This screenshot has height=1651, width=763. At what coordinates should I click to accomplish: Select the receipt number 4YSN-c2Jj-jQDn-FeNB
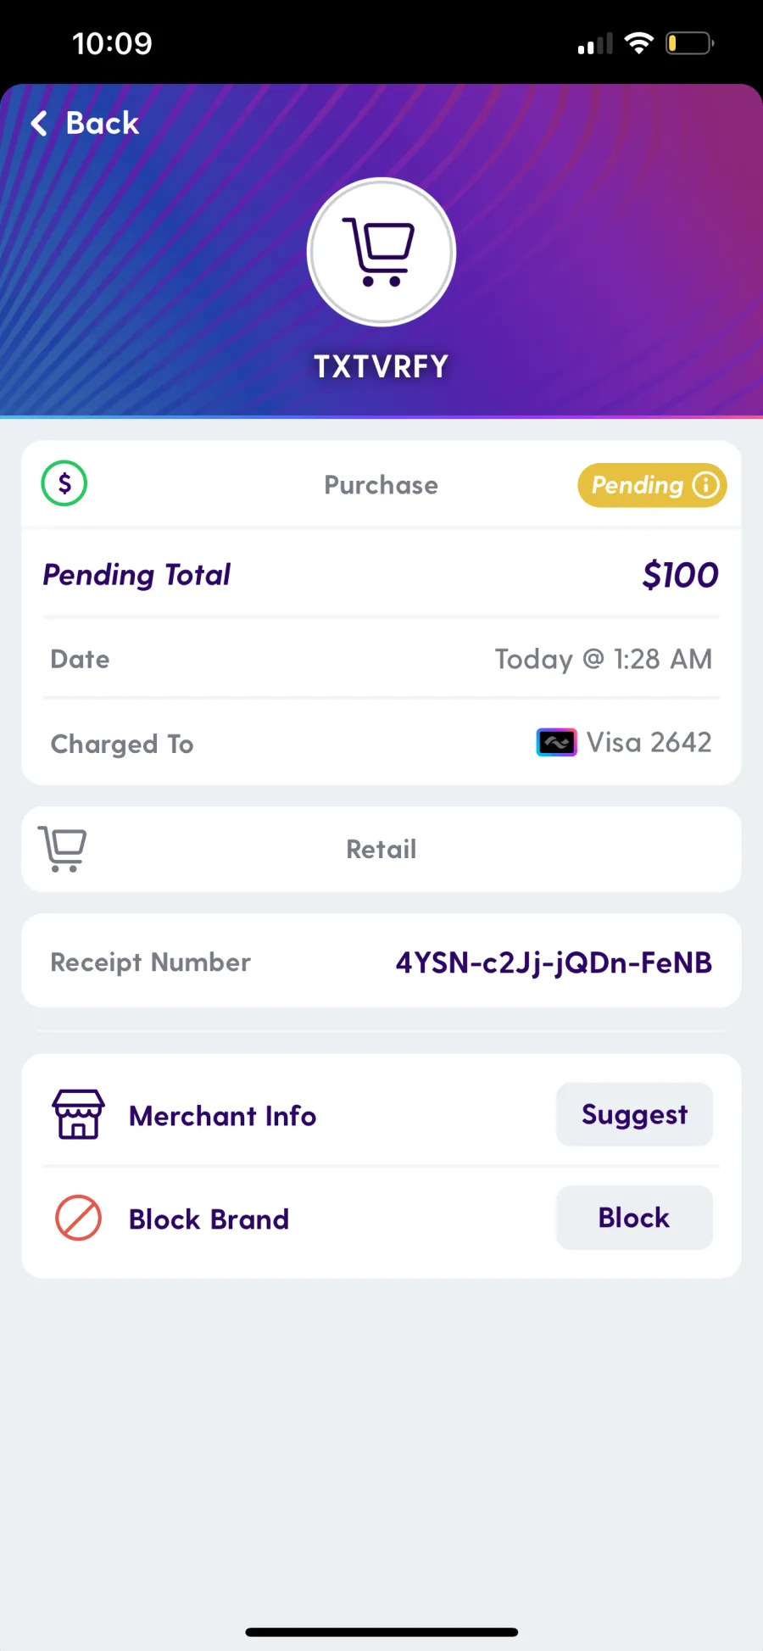click(x=554, y=962)
